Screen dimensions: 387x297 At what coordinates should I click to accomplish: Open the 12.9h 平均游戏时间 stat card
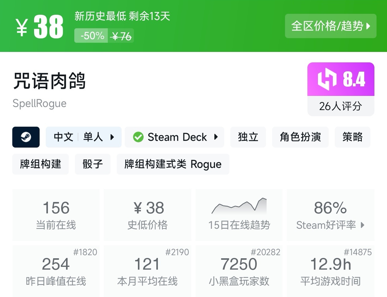330,271
